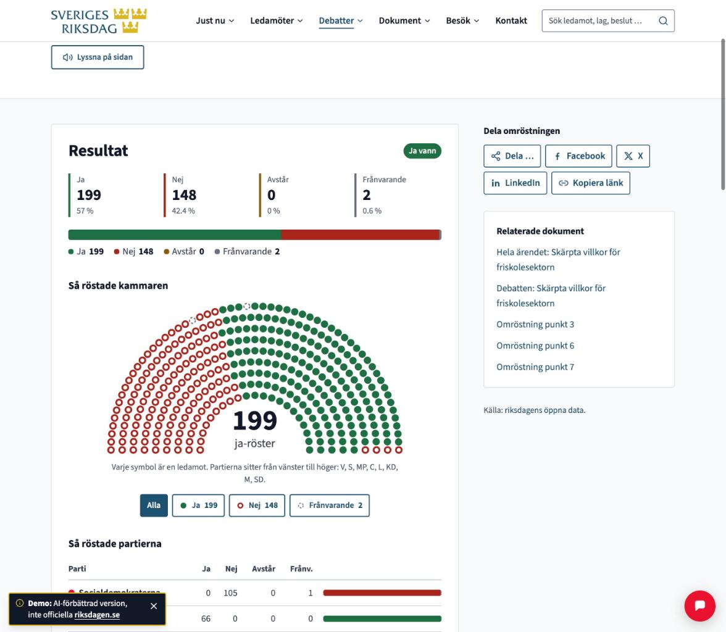Image resolution: width=726 pixels, height=632 pixels.
Task: Click the share icon in Dela button
Action: [495, 156]
